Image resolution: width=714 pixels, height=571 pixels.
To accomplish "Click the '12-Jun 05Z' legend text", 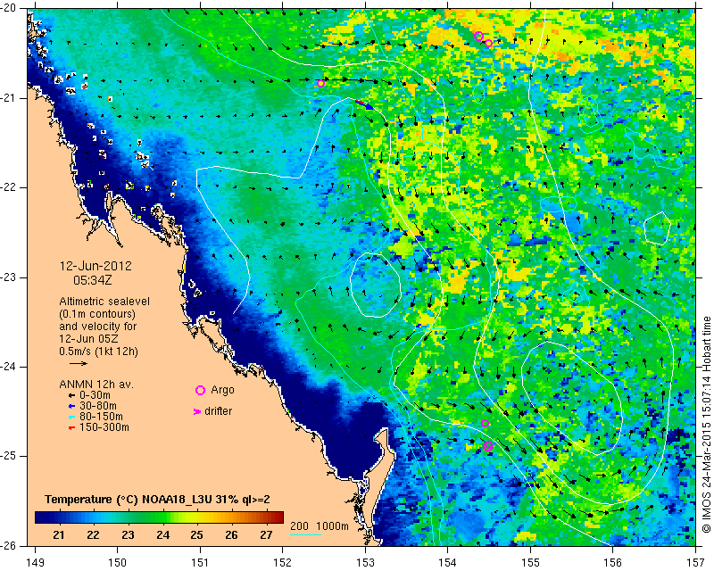I will click(x=87, y=339).
